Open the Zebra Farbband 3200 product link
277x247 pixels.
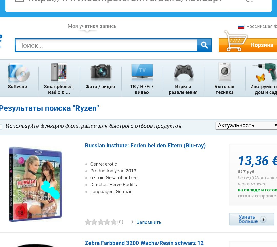(144, 243)
